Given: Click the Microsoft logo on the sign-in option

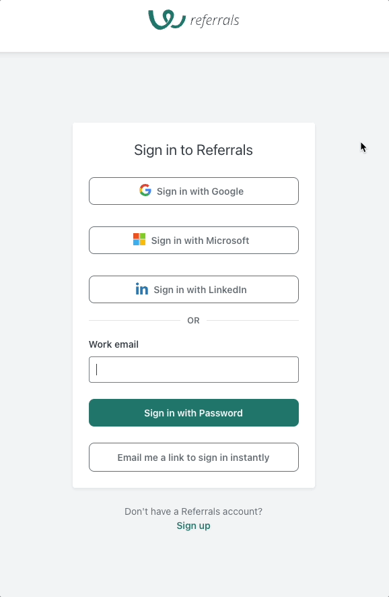Looking at the screenshot, I should tap(139, 239).
